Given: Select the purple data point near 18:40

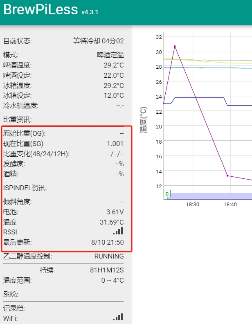Looking at the screenshot, I should point(227,176).
